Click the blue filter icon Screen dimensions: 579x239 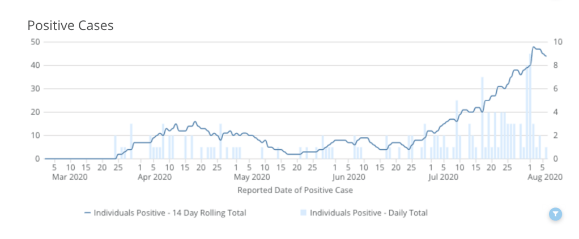click(556, 213)
